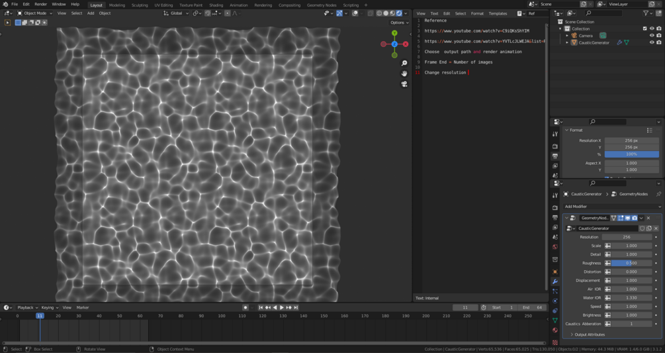This screenshot has width=665, height=353.
Task: Pin the properties editor context
Action: (x=658, y=194)
